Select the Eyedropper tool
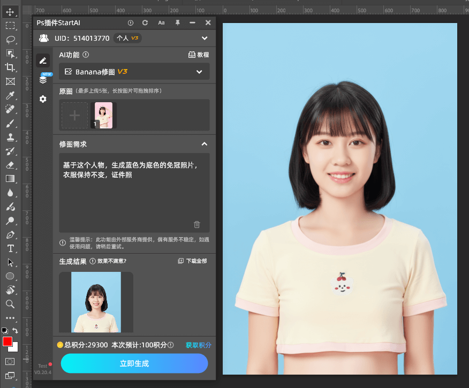The width and height of the screenshot is (469, 388). (x=11, y=95)
